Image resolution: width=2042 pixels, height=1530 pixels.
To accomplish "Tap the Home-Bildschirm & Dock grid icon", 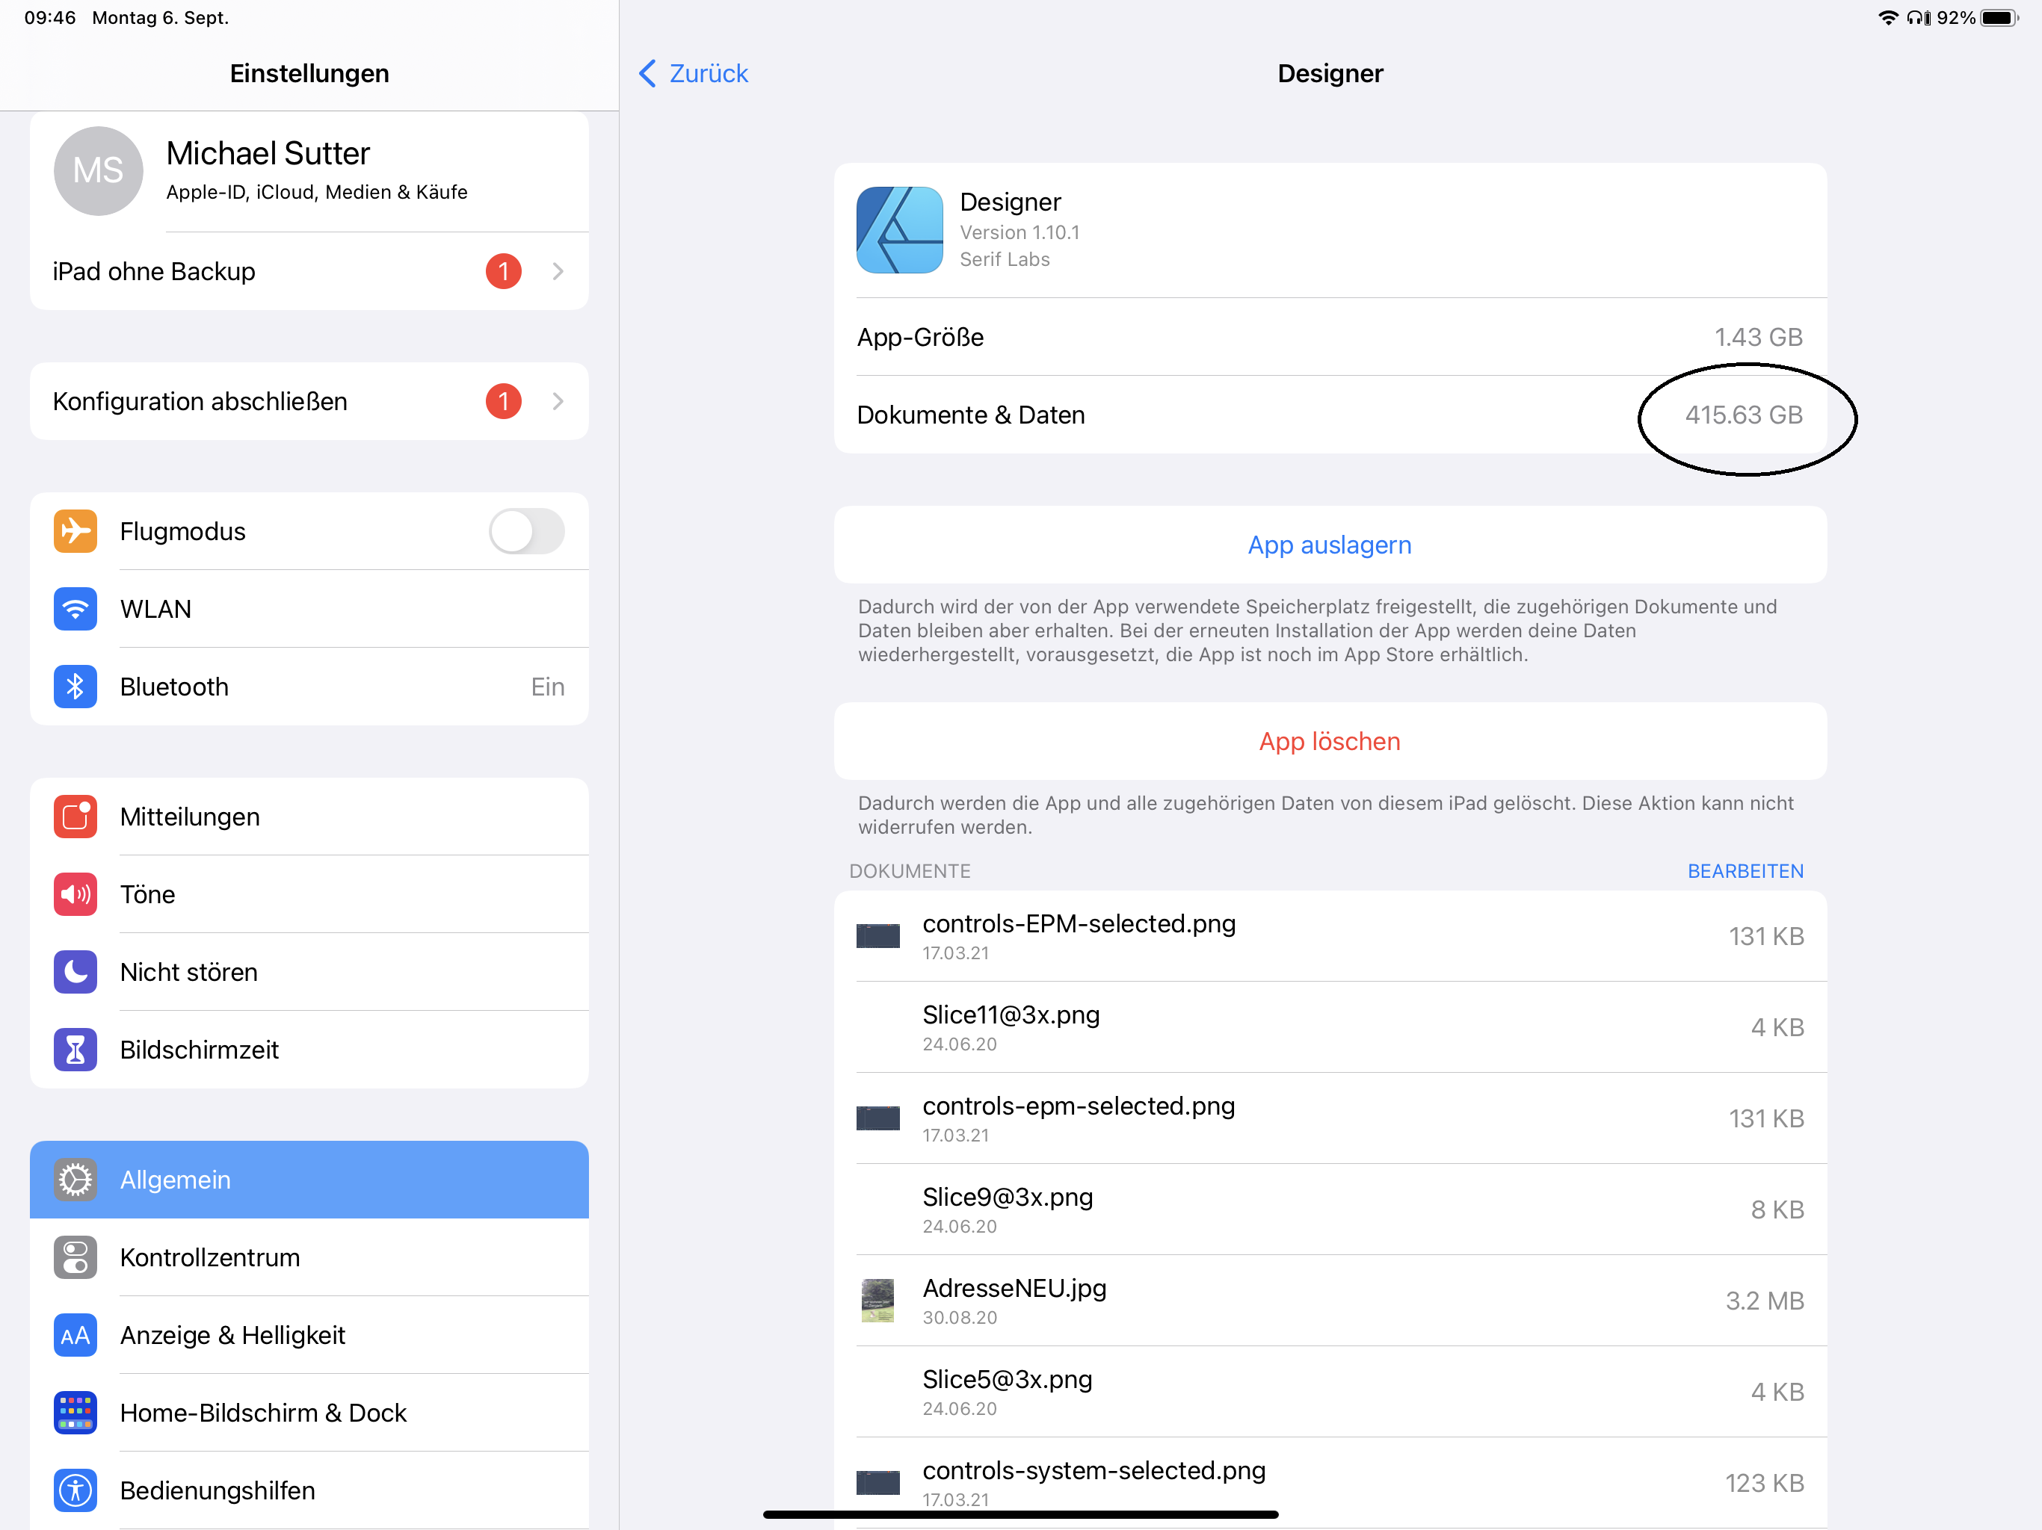I will (x=75, y=1413).
